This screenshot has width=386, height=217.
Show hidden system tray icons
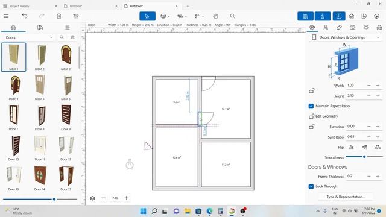click(x=318, y=211)
